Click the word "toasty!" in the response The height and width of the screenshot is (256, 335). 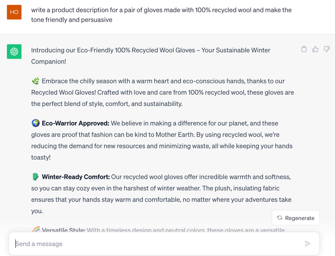[41, 157]
